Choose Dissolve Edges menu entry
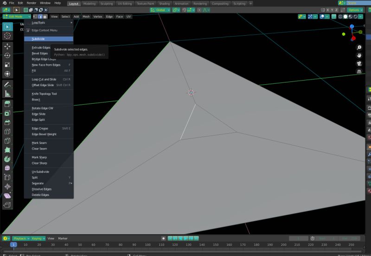This screenshot has width=371, height=256. (x=49, y=189)
